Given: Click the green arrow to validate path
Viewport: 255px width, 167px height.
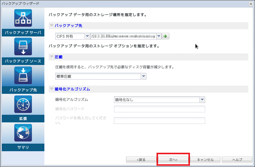Looking at the screenshot, I should [165, 36].
